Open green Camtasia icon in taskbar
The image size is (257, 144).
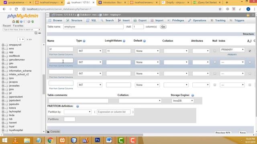(x=121, y=140)
